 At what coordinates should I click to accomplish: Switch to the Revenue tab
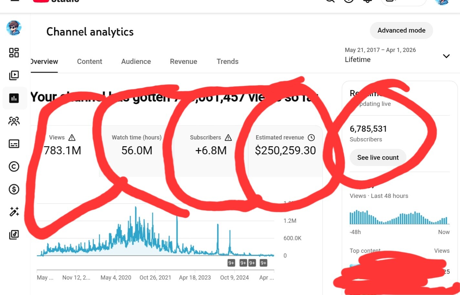point(183,61)
